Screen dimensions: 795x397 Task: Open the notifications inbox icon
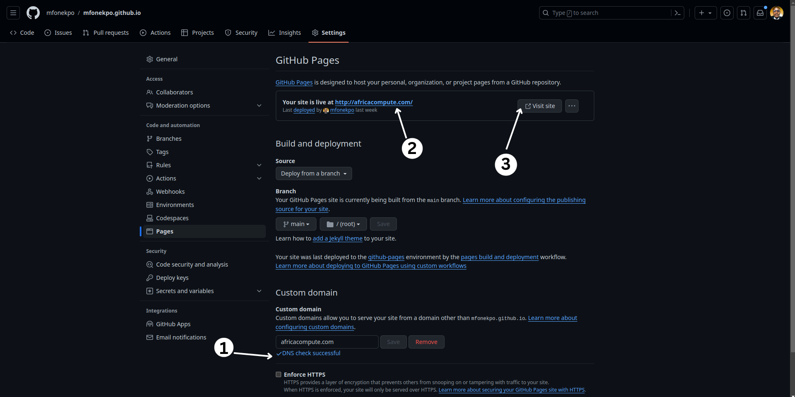760,13
